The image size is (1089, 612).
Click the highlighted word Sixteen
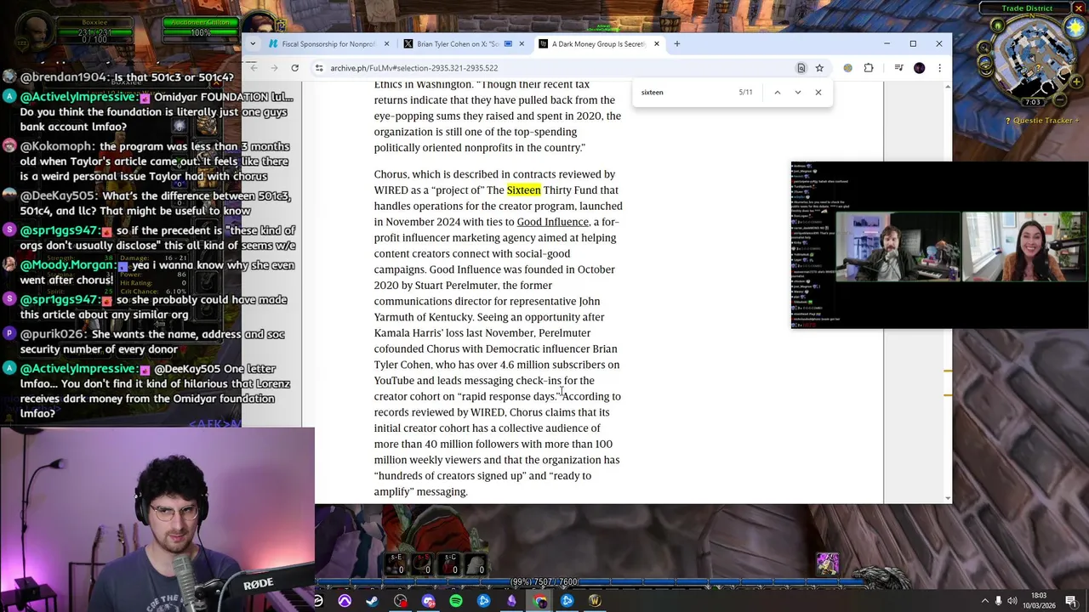(x=523, y=190)
